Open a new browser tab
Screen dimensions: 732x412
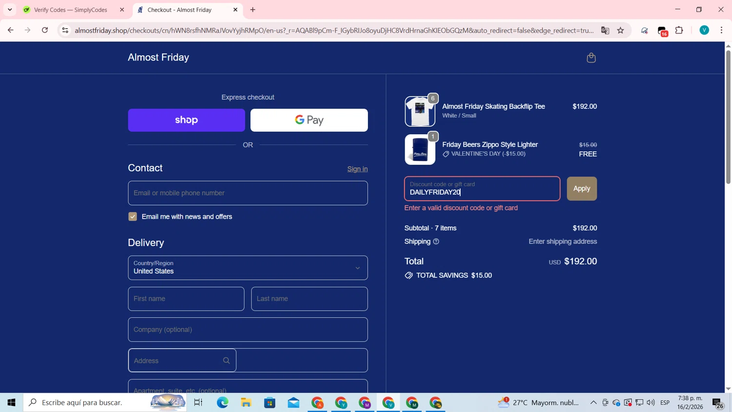(x=253, y=10)
